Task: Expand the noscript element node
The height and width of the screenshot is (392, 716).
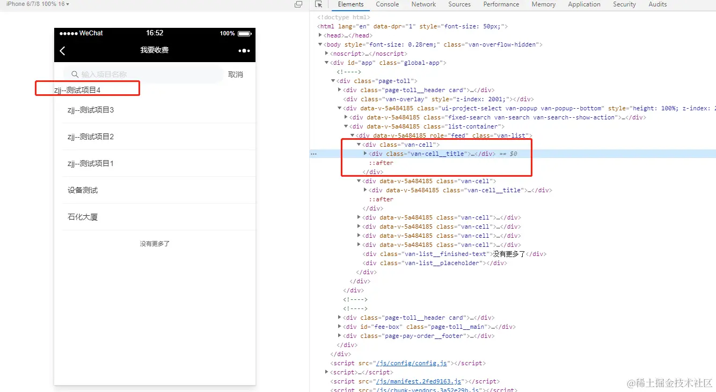Action: (x=327, y=54)
